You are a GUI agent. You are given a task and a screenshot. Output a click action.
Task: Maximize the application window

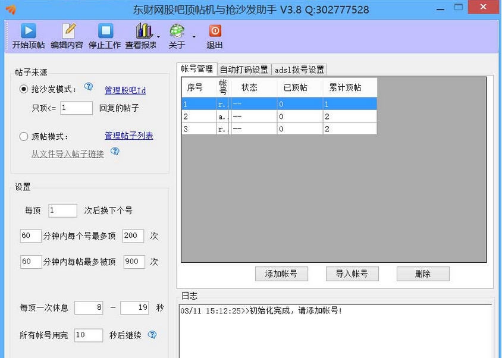(x=459, y=8)
